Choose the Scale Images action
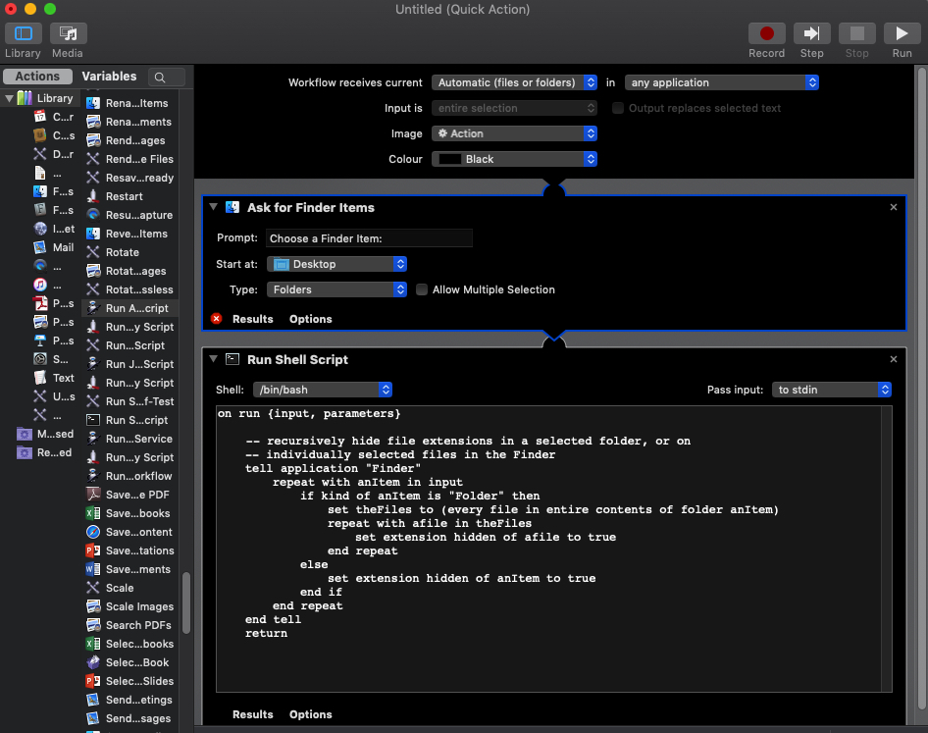This screenshot has height=733, width=928. (x=139, y=606)
